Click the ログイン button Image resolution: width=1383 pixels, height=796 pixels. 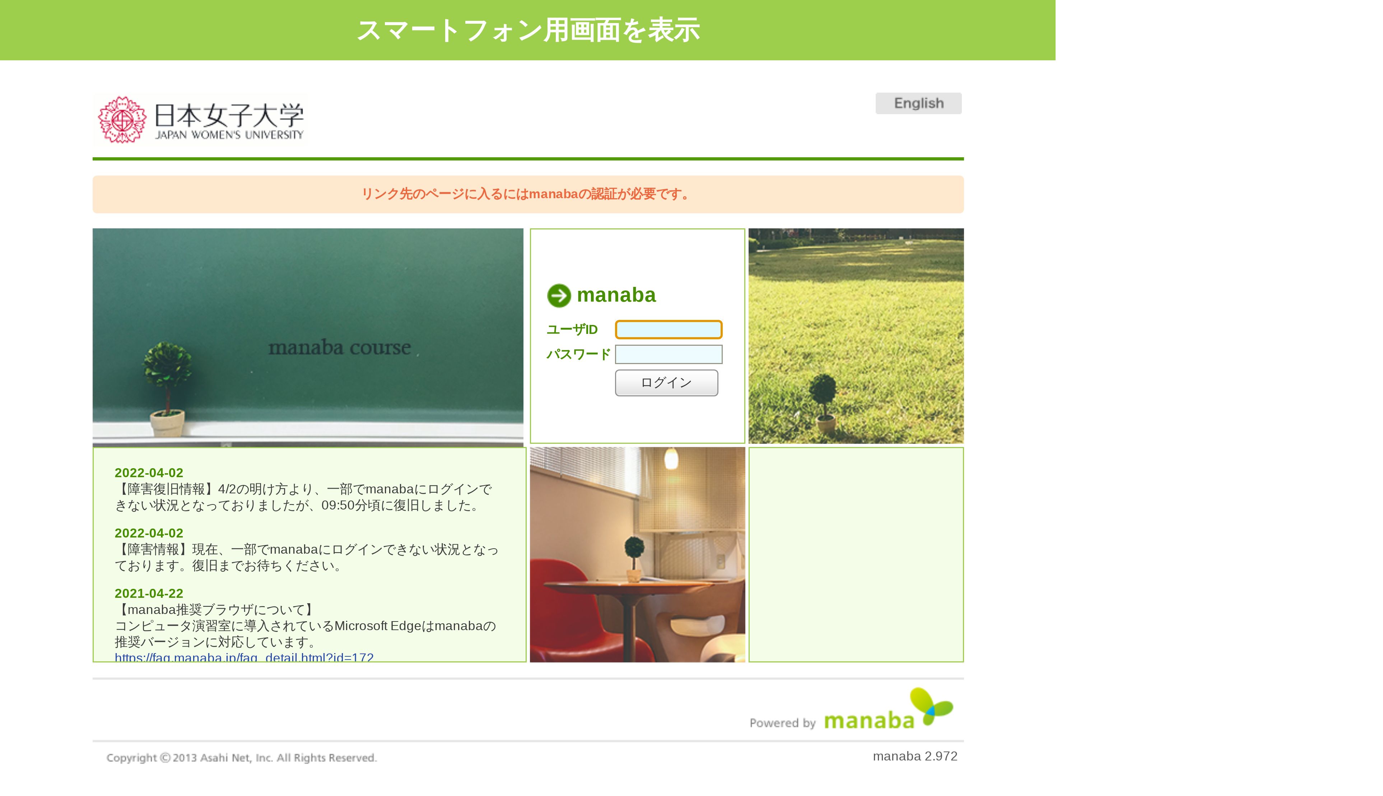666,383
